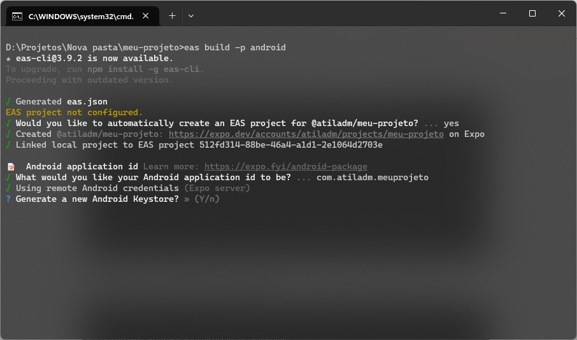Maximize the terminal window
The width and height of the screenshot is (577, 340).
[532, 13]
